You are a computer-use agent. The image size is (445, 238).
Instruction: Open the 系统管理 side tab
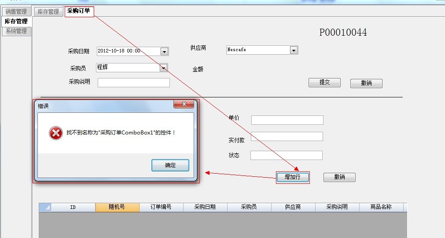[16, 31]
